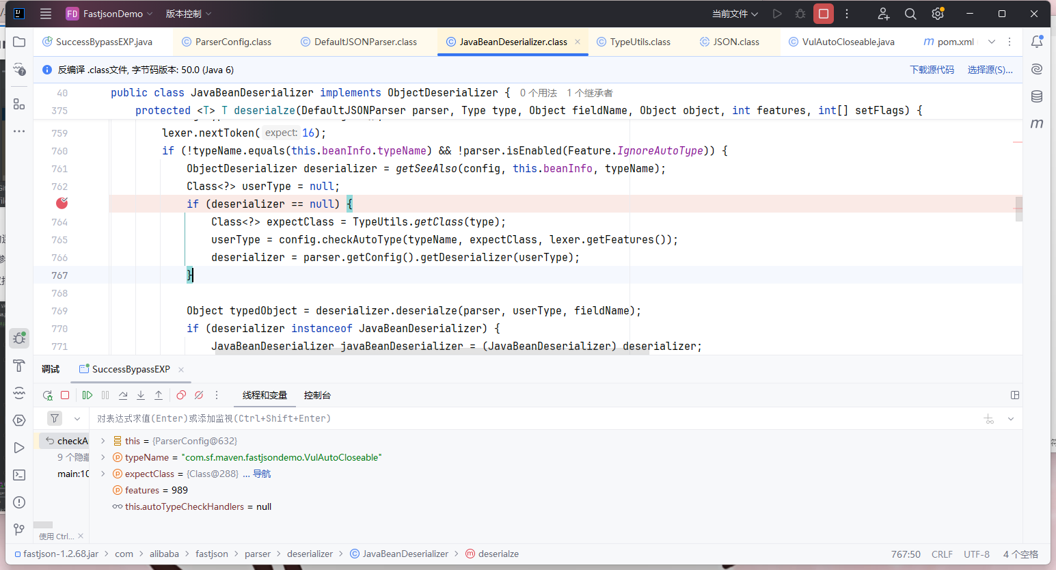Toggle Mute Breakpoints in debug toolbar
The height and width of the screenshot is (570, 1056).
(199, 395)
